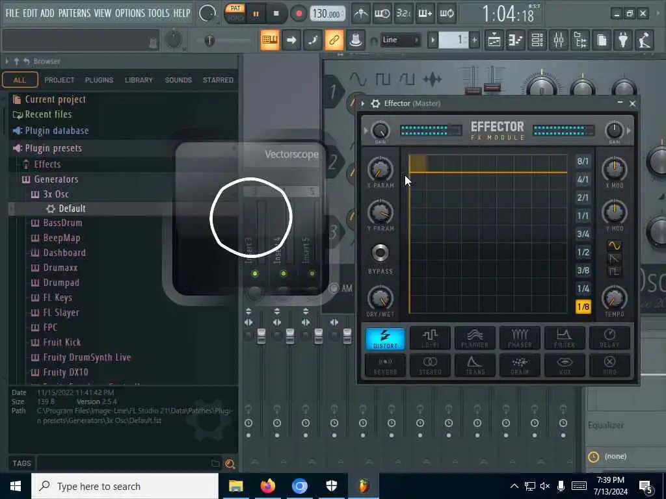The height and width of the screenshot is (499, 666).
Task: Click the tempo tapper figure icon
Action: click(645, 40)
